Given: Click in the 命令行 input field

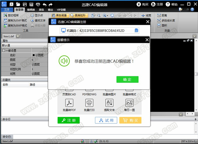Looking at the screenshot, I should click(105, 137).
